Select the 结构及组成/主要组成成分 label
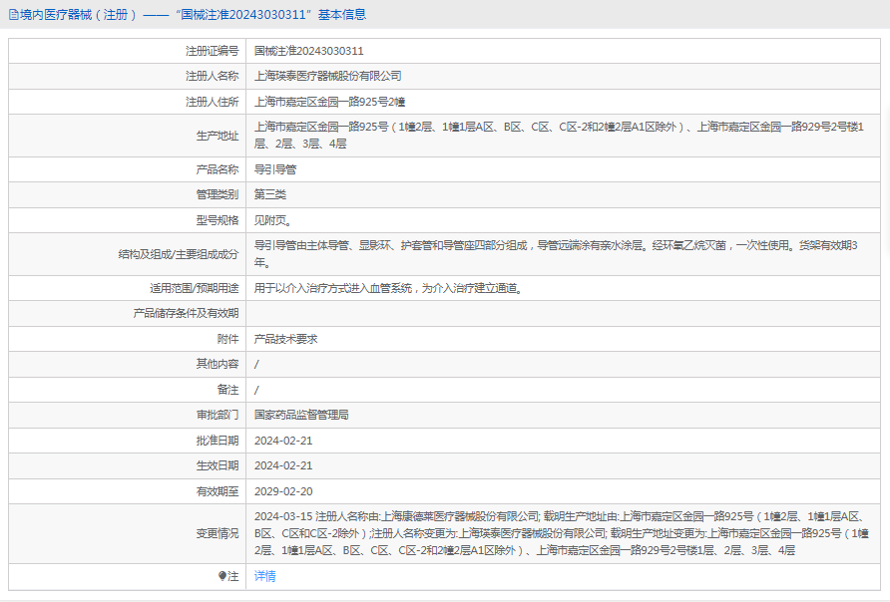Viewport: 890px width, 602px height. [x=179, y=254]
